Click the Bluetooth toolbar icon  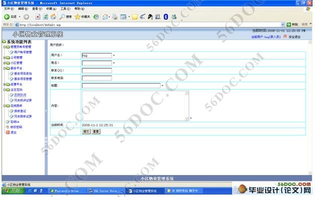tap(166, 17)
